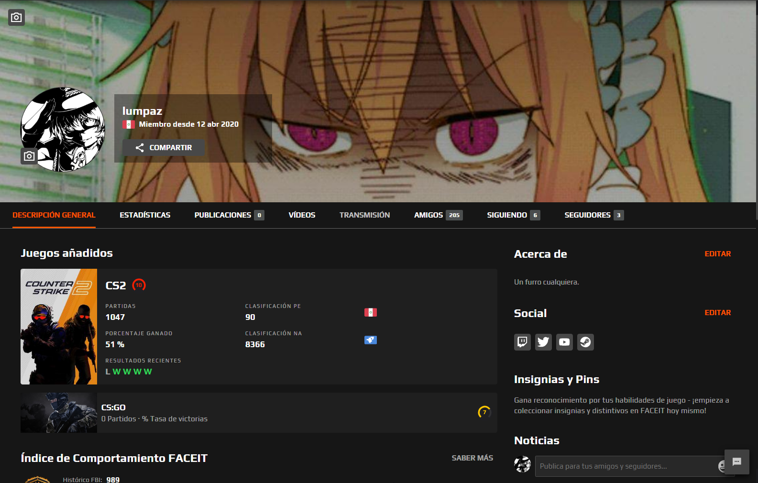Click the Peru flag next to member date

tap(128, 124)
